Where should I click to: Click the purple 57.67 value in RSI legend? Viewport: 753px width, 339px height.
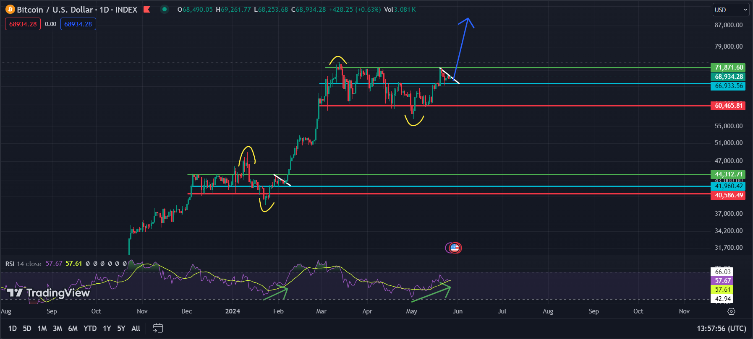pos(54,264)
